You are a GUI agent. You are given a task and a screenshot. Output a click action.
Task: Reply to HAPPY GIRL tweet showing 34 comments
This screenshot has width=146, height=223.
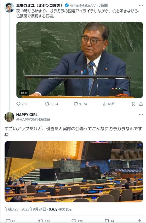coord(8,221)
